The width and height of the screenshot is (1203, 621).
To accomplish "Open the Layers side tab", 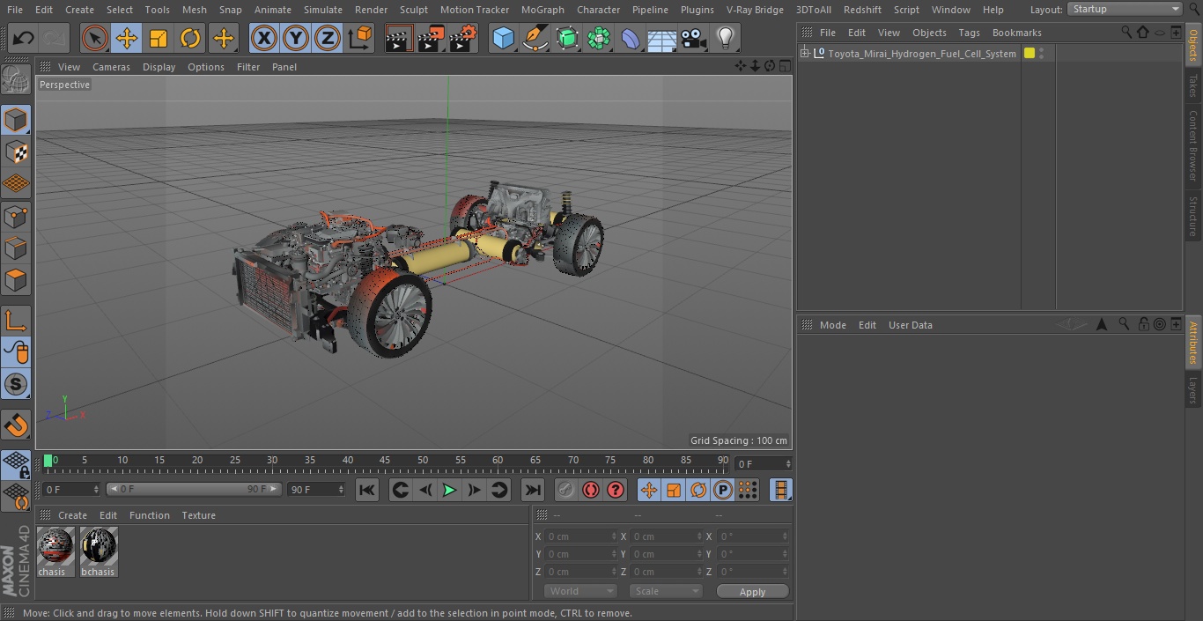I will (1193, 390).
